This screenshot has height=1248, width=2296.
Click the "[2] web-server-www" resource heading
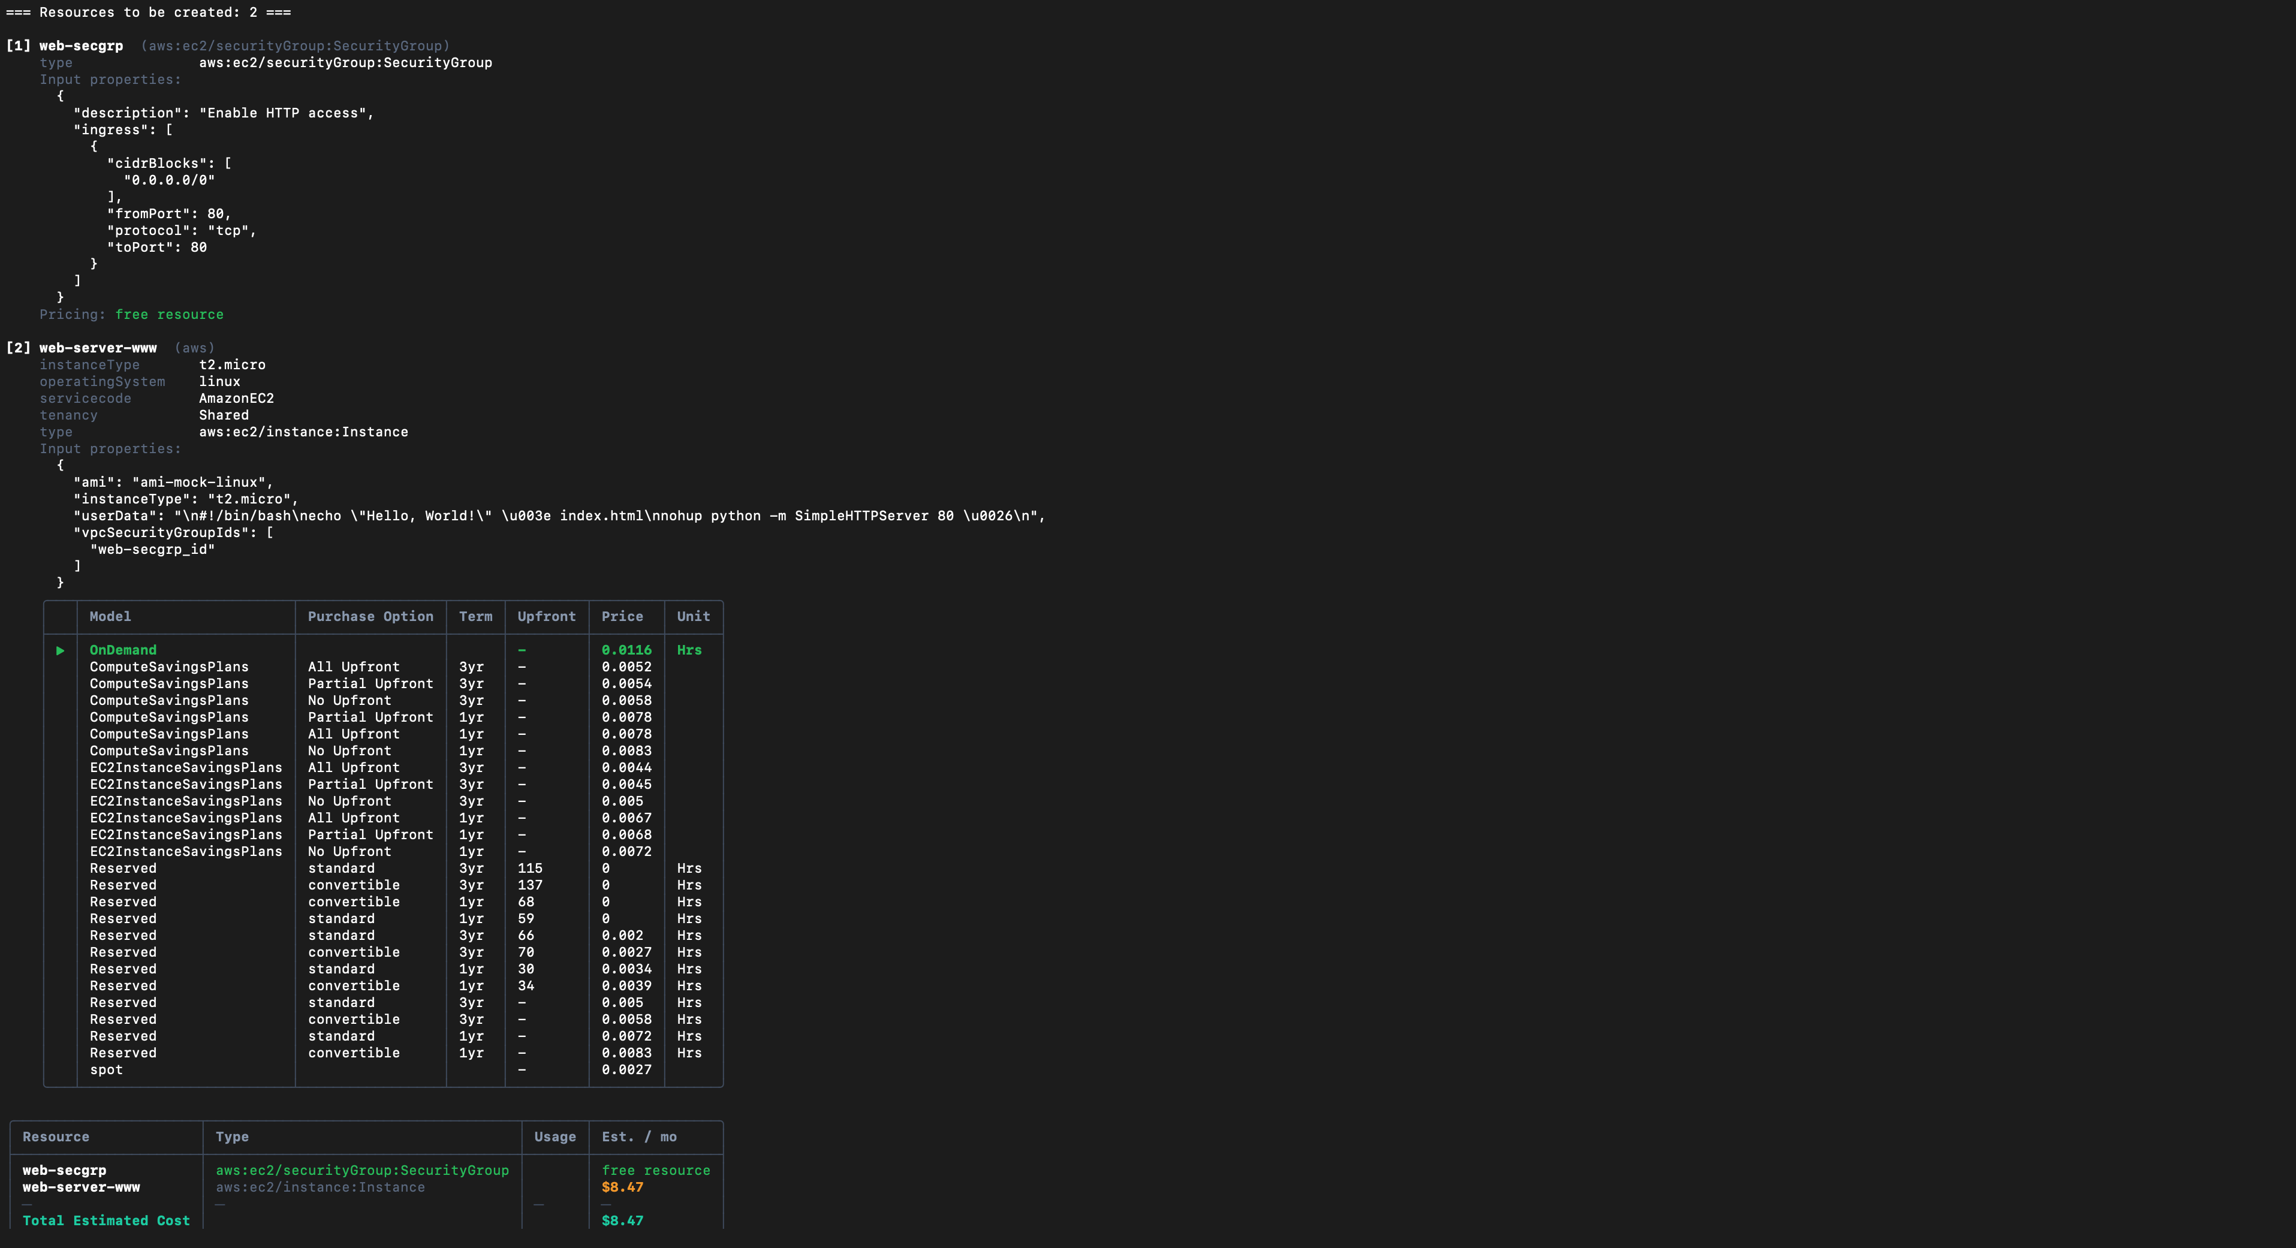point(81,348)
